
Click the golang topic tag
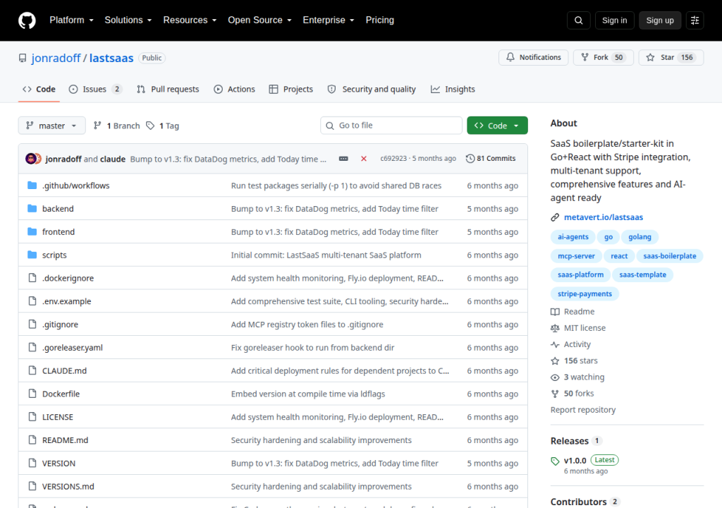click(x=640, y=237)
